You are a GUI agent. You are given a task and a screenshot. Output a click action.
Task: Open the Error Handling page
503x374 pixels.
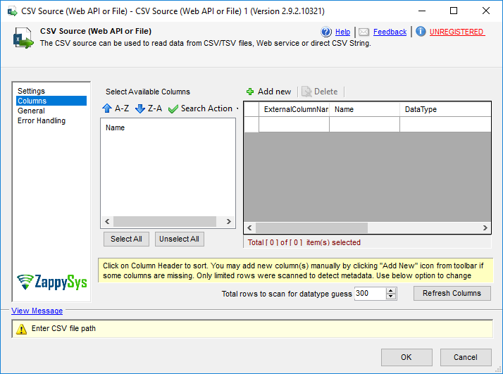click(42, 120)
